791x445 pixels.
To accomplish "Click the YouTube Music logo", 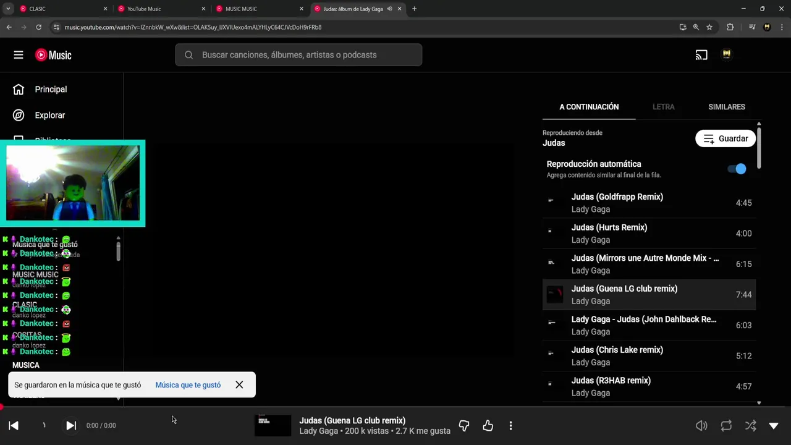I will pos(53,55).
